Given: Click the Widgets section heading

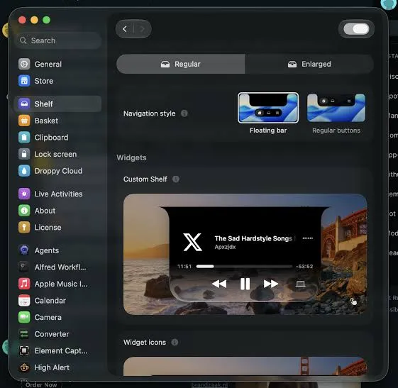Looking at the screenshot, I should click(x=131, y=157).
